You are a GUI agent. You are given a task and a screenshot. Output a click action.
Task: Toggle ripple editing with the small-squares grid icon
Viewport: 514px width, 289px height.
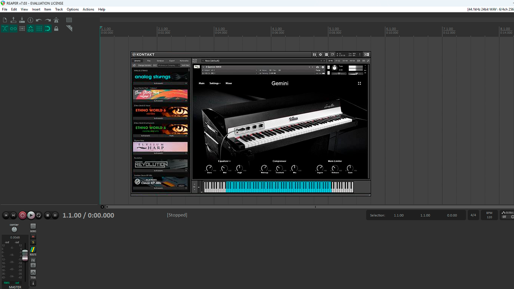[22, 29]
